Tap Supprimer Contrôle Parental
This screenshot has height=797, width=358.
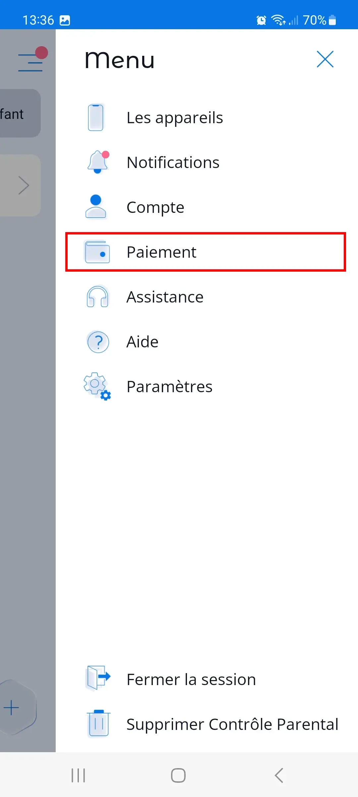(232, 724)
